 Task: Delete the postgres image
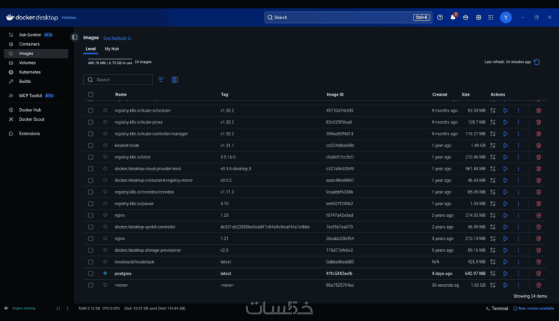pyautogui.click(x=538, y=274)
